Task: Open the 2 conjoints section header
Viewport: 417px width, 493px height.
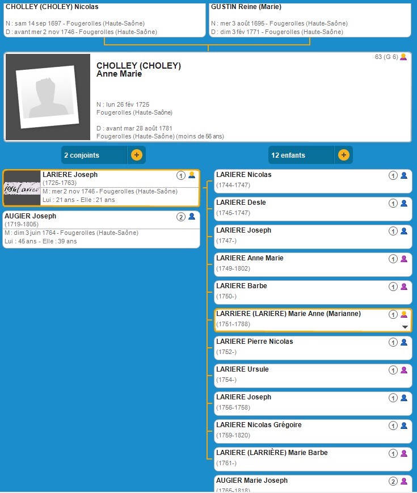Action: coord(94,155)
